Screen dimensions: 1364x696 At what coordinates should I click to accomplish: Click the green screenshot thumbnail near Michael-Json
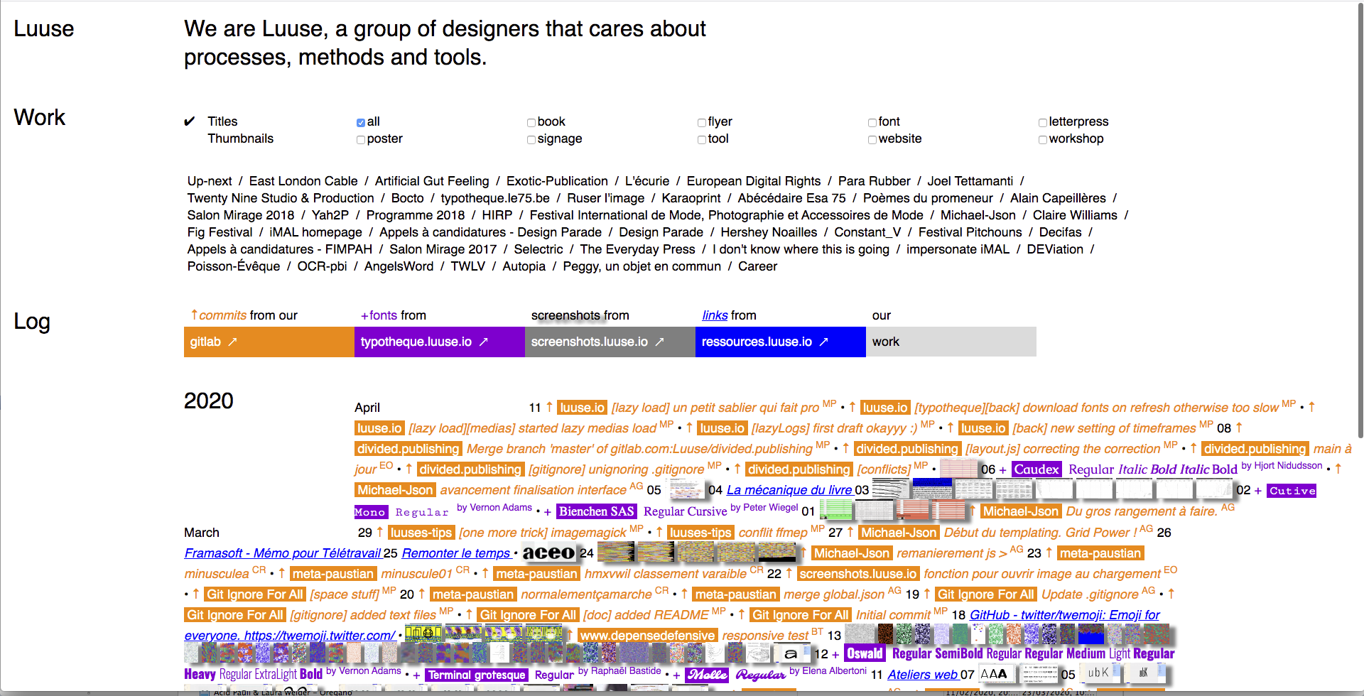pos(836,510)
